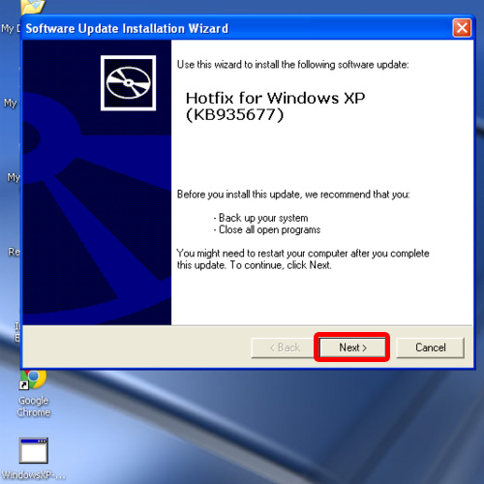The width and height of the screenshot is (484, 484).
Task: Click the Cancel button
Action: coord(430,348)
